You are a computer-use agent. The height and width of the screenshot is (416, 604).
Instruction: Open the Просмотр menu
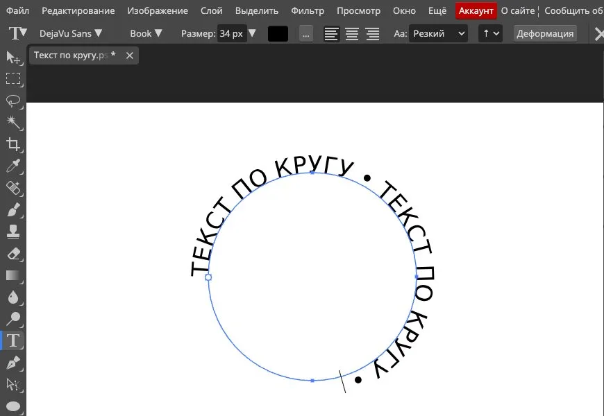coord(359,11)
